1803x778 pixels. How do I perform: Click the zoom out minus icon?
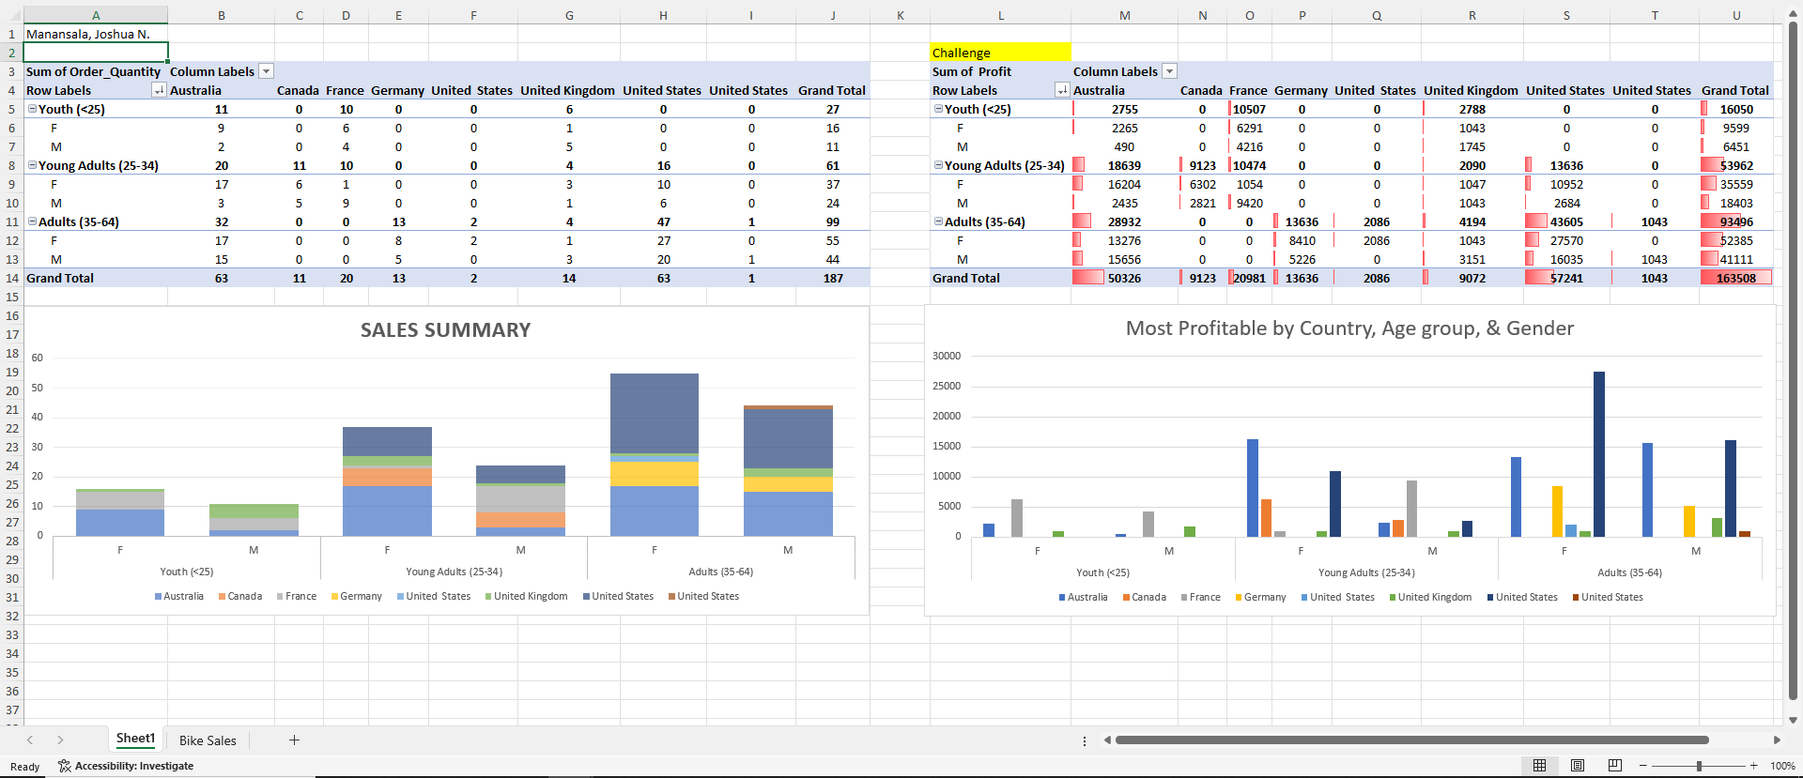click(x=1643, y=766)
